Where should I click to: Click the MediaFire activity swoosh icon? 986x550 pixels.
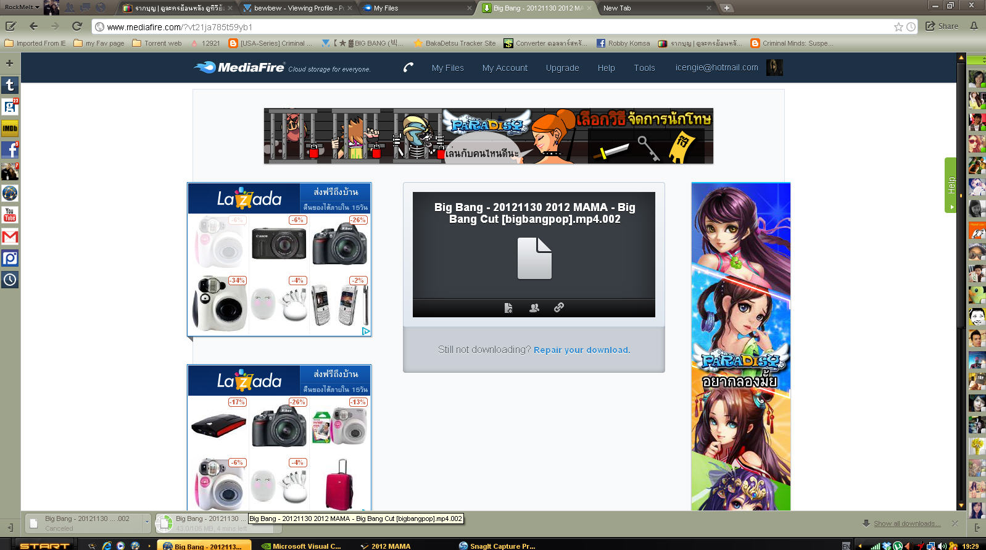point(408,67)
